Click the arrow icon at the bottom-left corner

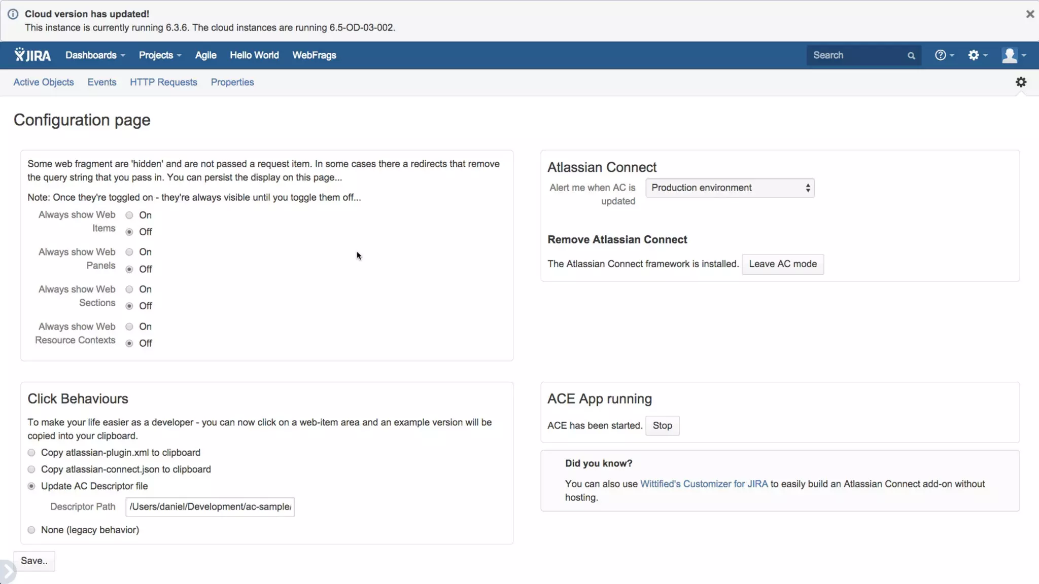[x=7, y=572]
